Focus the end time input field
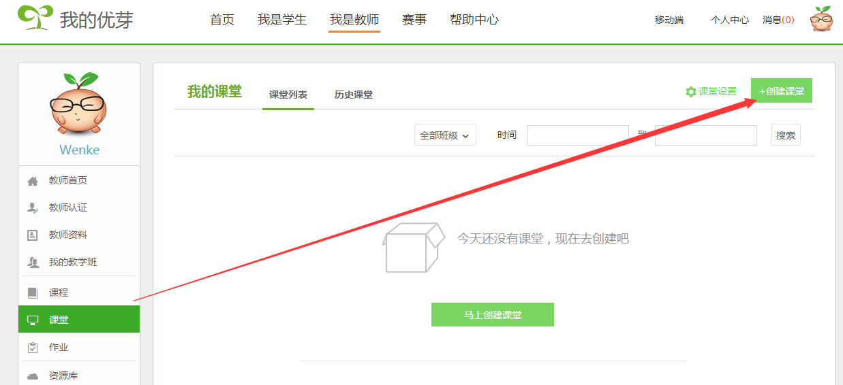 (706, 135)
